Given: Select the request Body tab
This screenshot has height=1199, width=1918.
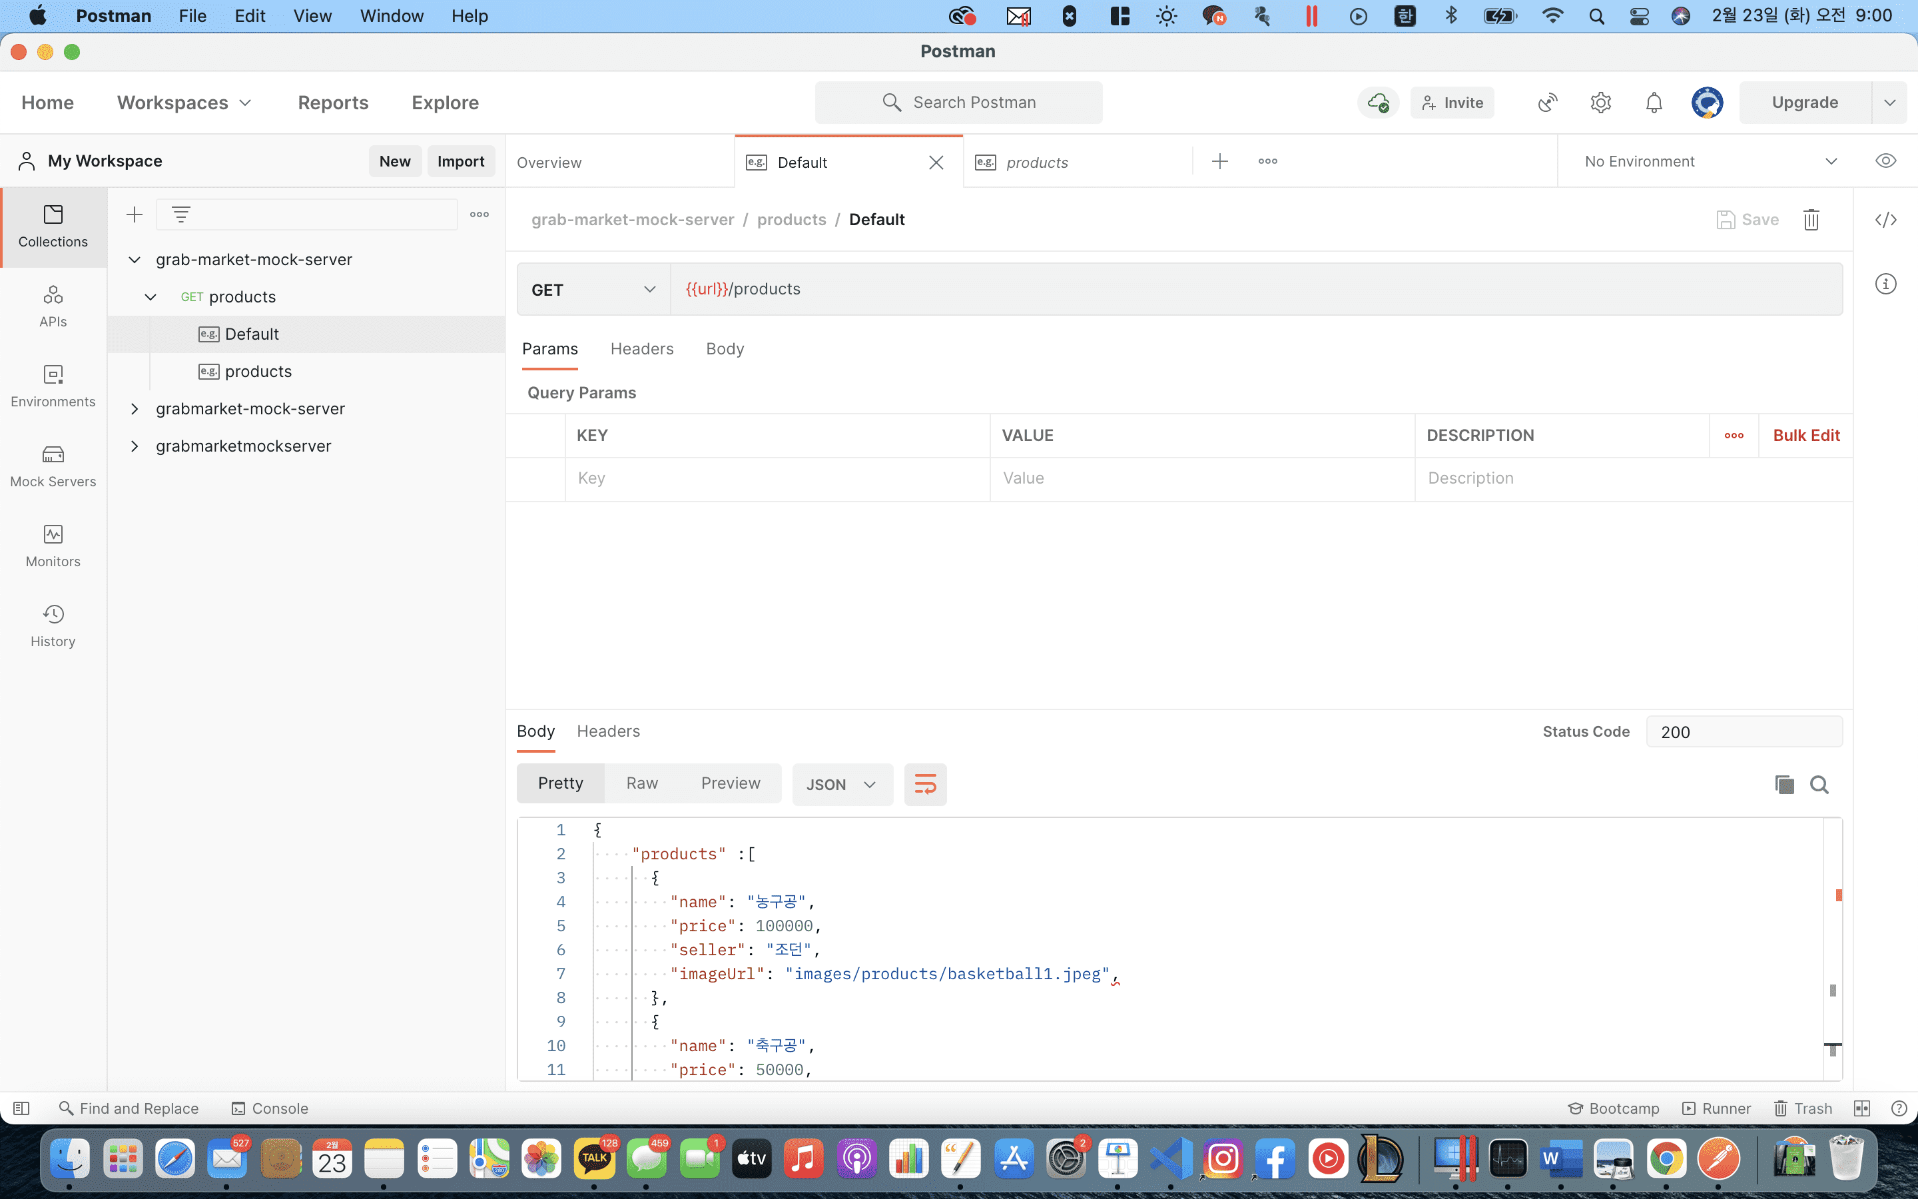Looking at the screenshot, I should pos(725,349).
